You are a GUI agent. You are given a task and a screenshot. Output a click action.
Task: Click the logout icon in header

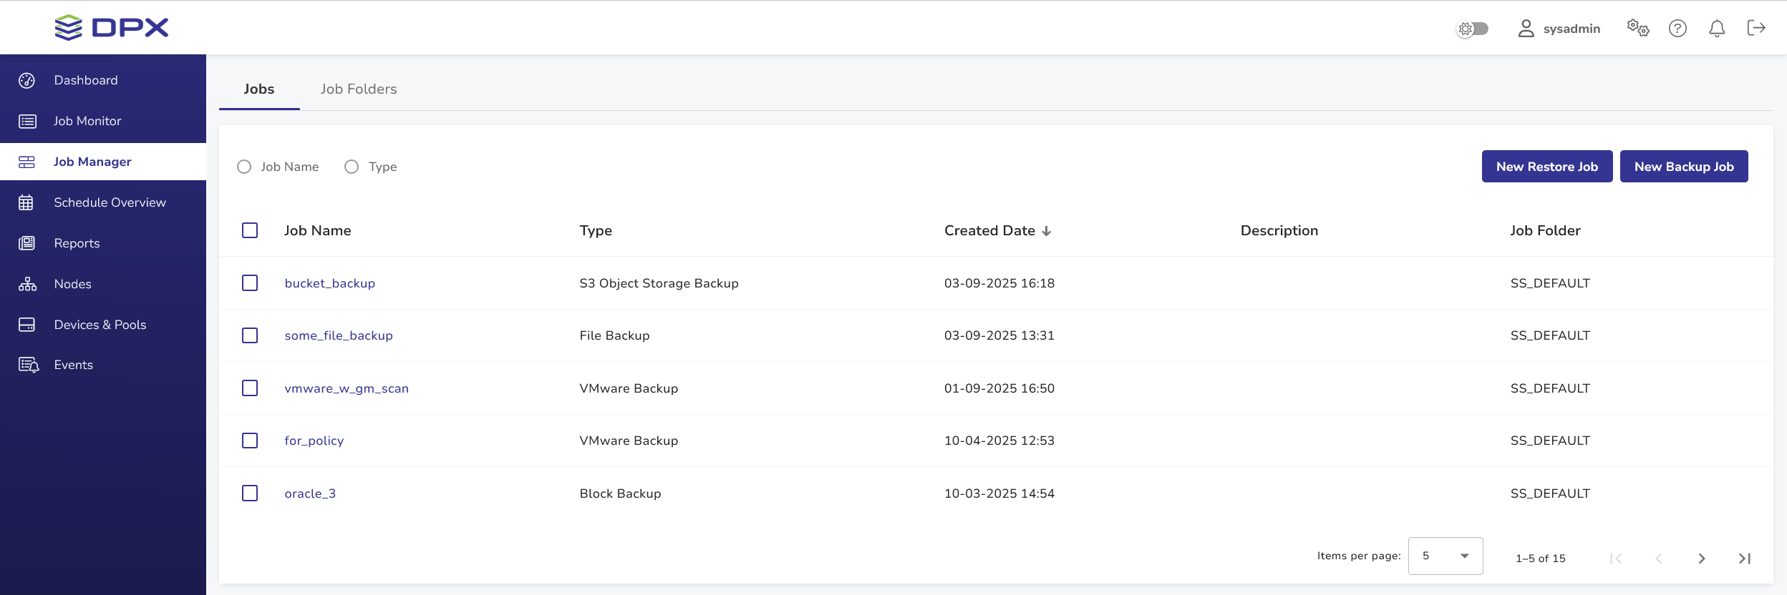1756,29
